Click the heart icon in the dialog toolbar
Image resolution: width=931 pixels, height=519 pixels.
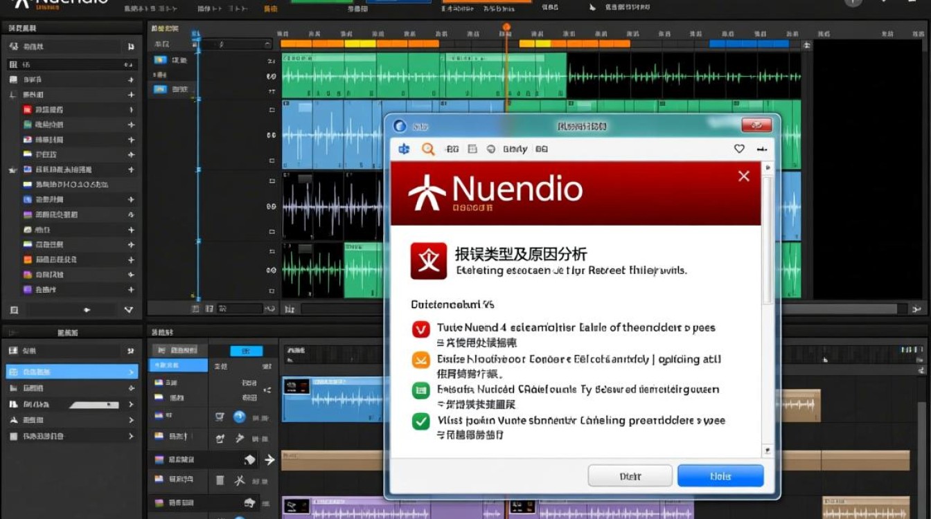[739, 149]
